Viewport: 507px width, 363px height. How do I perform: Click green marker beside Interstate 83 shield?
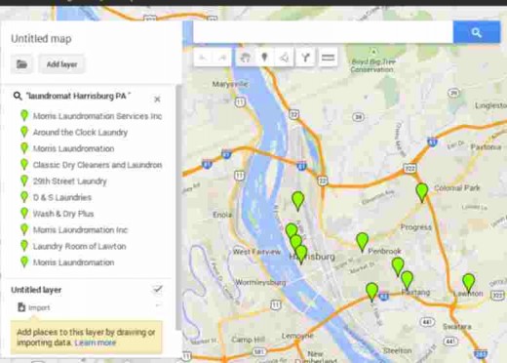pyautogui.click(x=371, y=292)
